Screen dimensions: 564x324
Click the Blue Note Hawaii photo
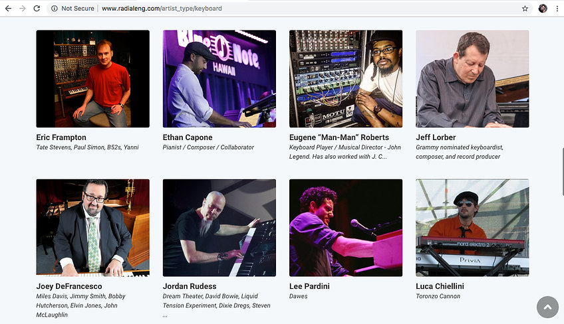(x=219, y=78)
